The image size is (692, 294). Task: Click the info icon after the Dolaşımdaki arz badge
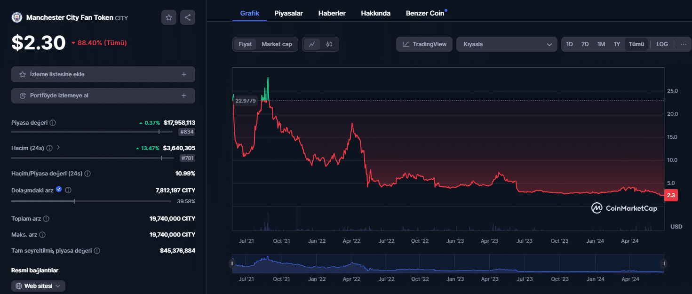[x=68, y=190]
